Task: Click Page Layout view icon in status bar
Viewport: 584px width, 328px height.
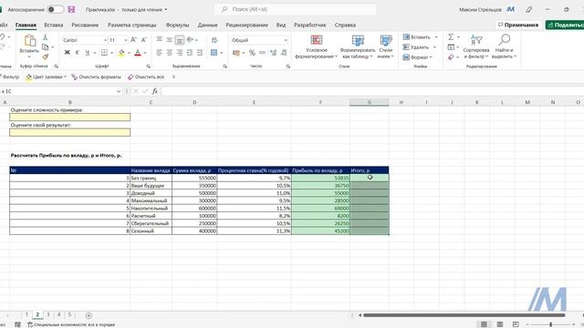Action: [x=500, y=324]
